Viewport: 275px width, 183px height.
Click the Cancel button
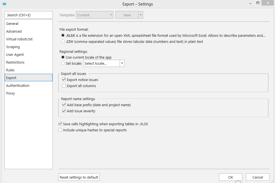[x=258, y=177]
